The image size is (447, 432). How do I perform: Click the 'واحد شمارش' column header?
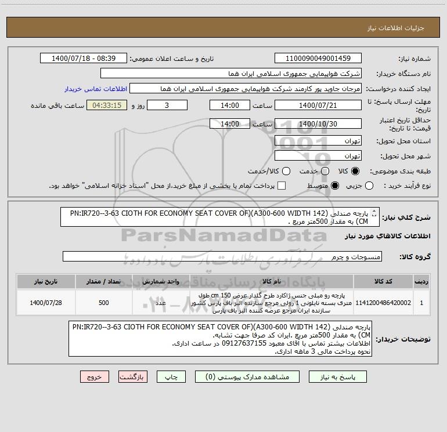coord(161,281)
